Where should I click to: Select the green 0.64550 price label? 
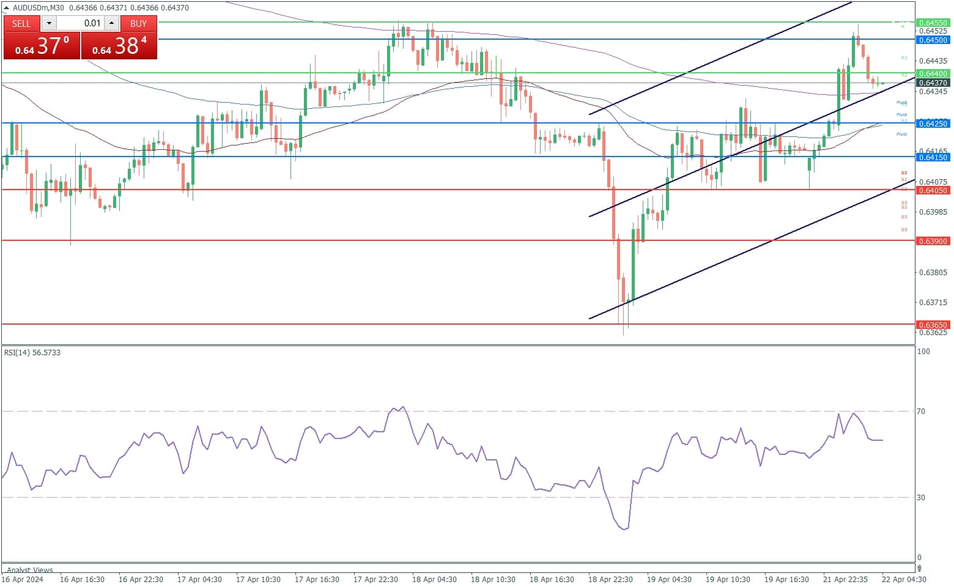933,23
